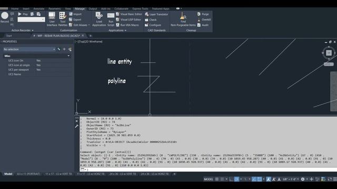Toggle PICKADD in Properties panel
This screenshot has width=337, height=189.
pyautogui.click(x=59, y=49)
